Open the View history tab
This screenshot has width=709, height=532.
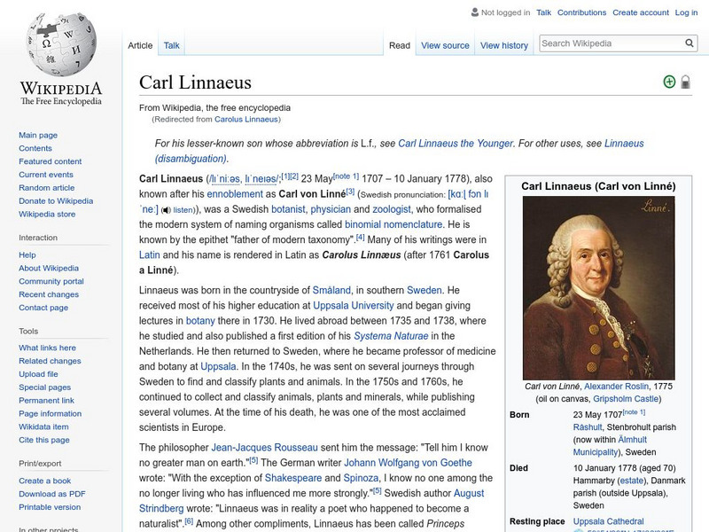point(503,45)
